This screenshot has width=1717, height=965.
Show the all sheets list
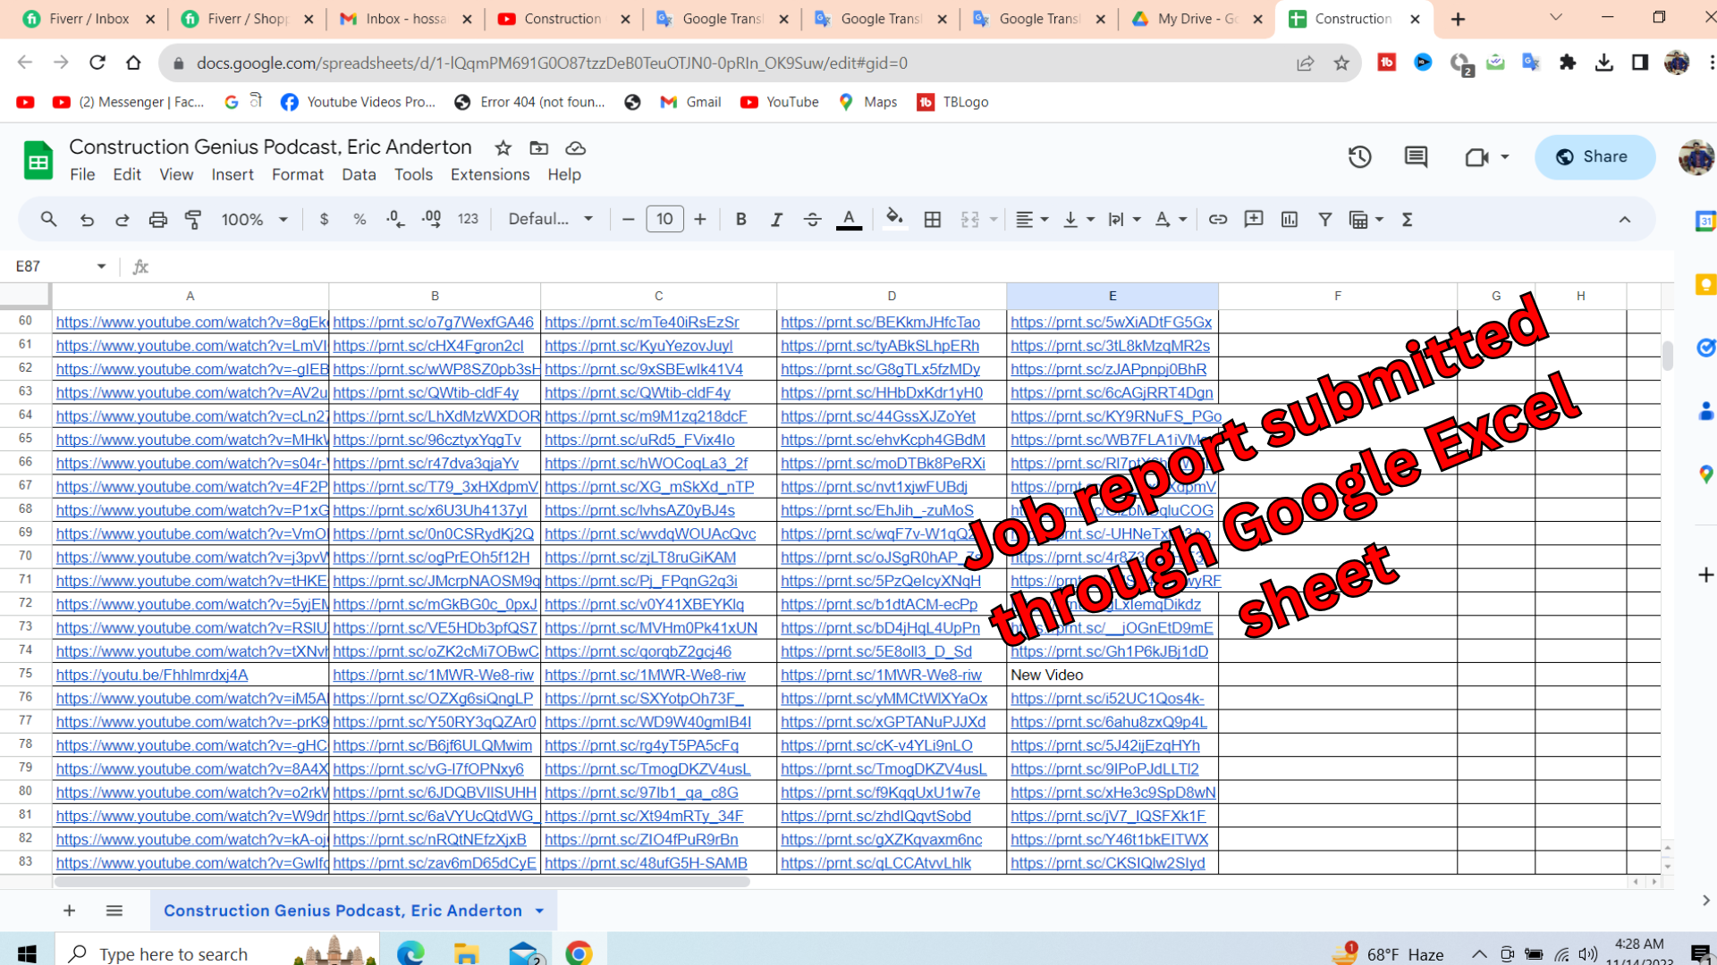coord(114,910)
